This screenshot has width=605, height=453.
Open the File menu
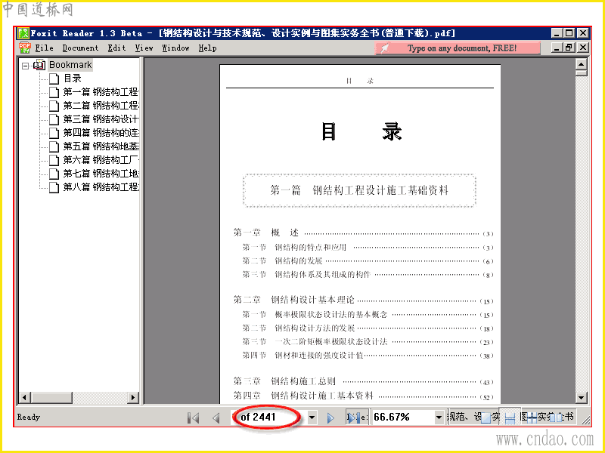[x=44, y=48]
